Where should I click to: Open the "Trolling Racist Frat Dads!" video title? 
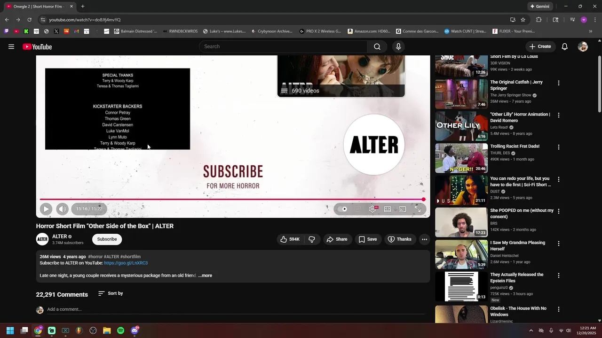pyautogui.click(x=515, y=146)
